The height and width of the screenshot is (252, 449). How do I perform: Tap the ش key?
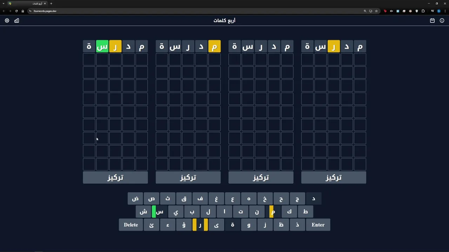(x=143, y=212)
